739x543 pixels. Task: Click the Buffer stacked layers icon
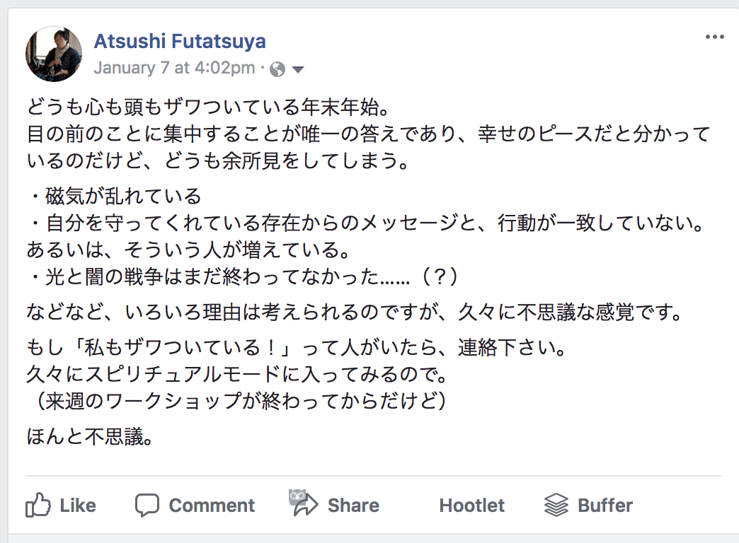click(556, 505)
